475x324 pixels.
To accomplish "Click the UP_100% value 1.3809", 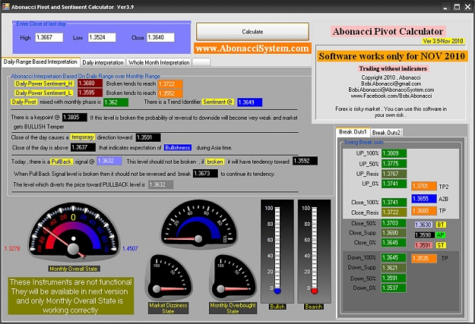I will (x=394, y=153).
